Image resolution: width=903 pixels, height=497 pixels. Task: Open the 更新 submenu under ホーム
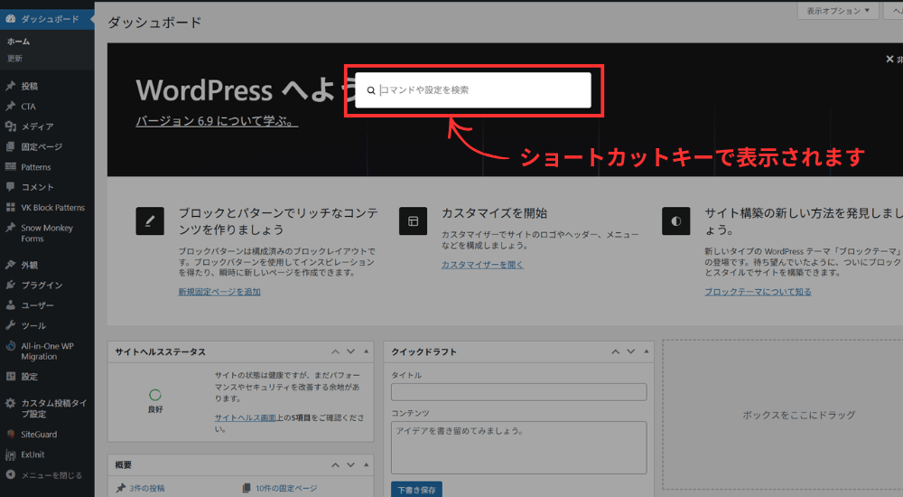[x=15, y=58]
